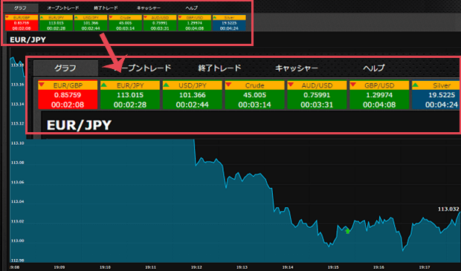Click the green up arrow on enlarged Silver tile
This screenshot has height=271, width=461.
(416, 85)
